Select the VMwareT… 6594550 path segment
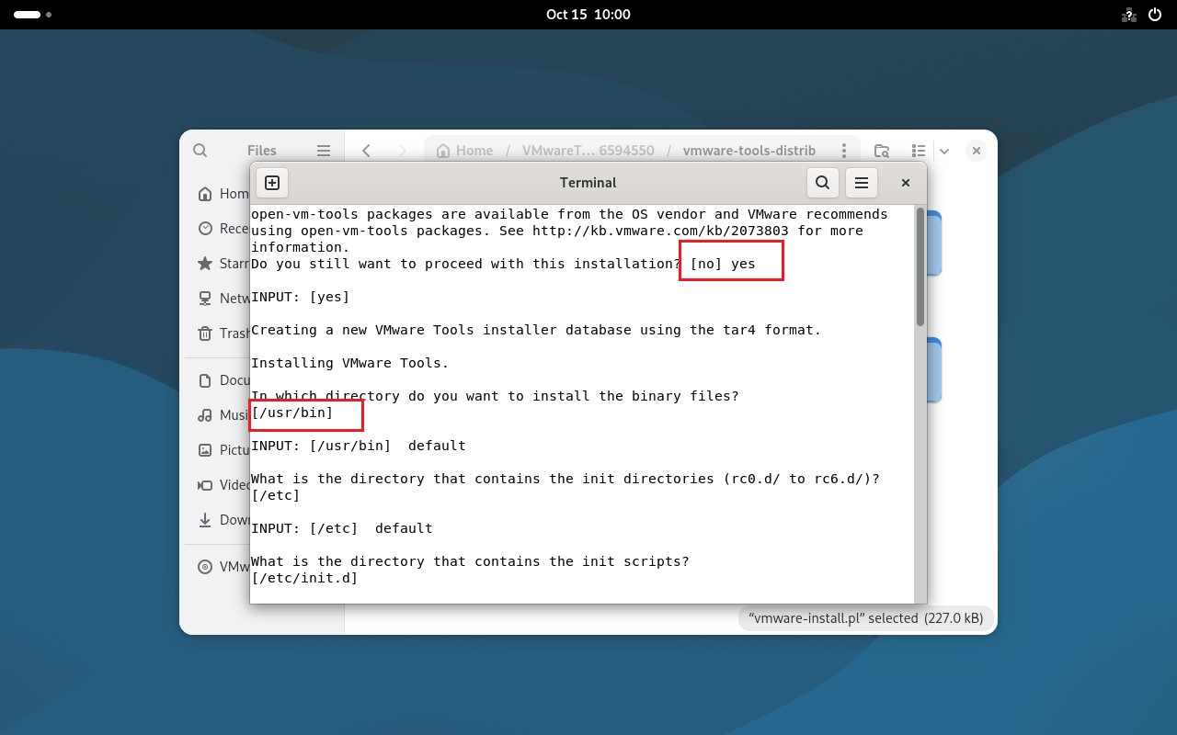The width and height of the screenshot is (1177, 735). [x=588, y=151]
